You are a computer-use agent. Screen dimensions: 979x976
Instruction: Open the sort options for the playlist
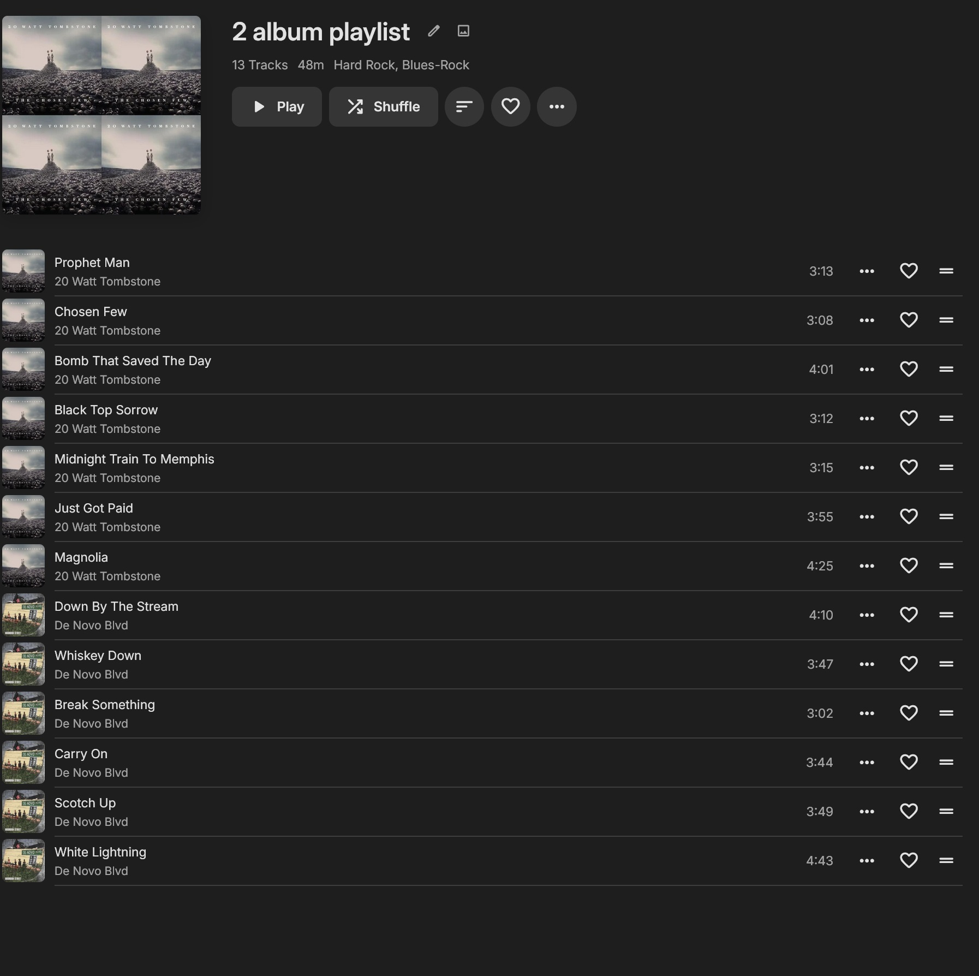tap(464, 106)
